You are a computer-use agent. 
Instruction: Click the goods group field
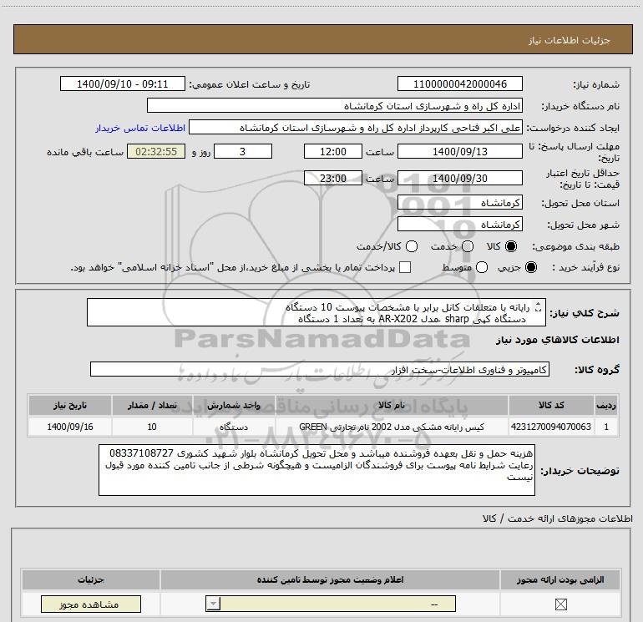(320, 369)
